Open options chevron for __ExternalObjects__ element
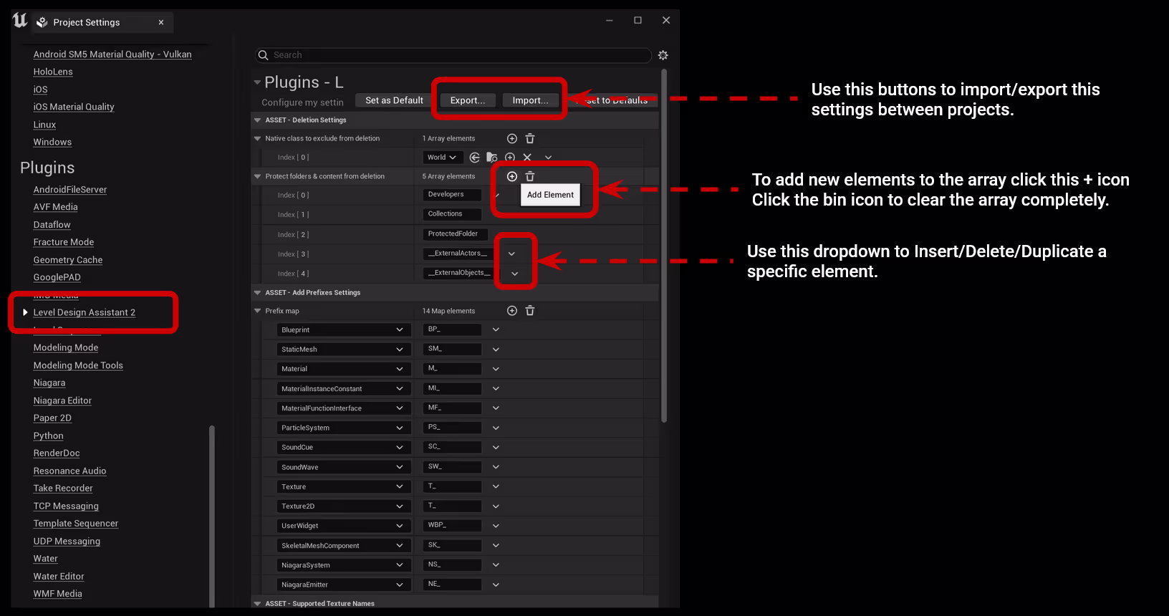The image size is (1169, 616). pyautogui.click(x=514, y=274)
